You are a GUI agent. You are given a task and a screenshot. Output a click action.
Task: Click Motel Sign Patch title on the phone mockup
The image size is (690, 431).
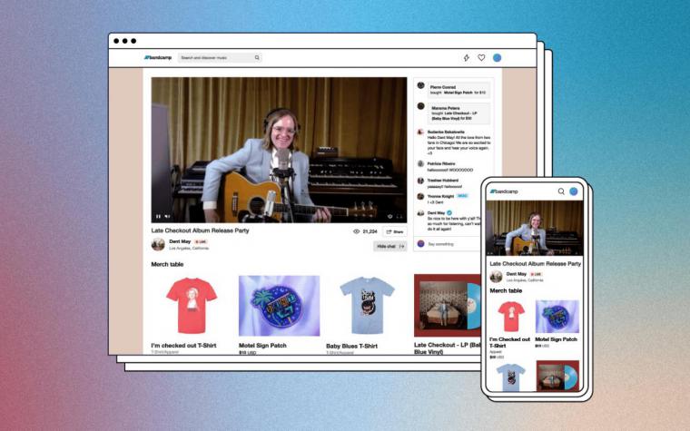[556, 339]
